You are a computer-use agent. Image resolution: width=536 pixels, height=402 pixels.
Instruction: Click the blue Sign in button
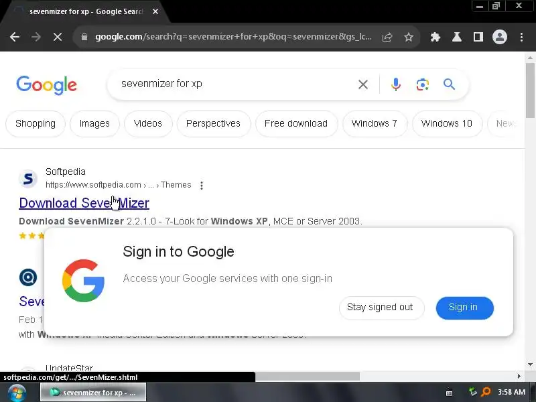click(x=464, y=308)
